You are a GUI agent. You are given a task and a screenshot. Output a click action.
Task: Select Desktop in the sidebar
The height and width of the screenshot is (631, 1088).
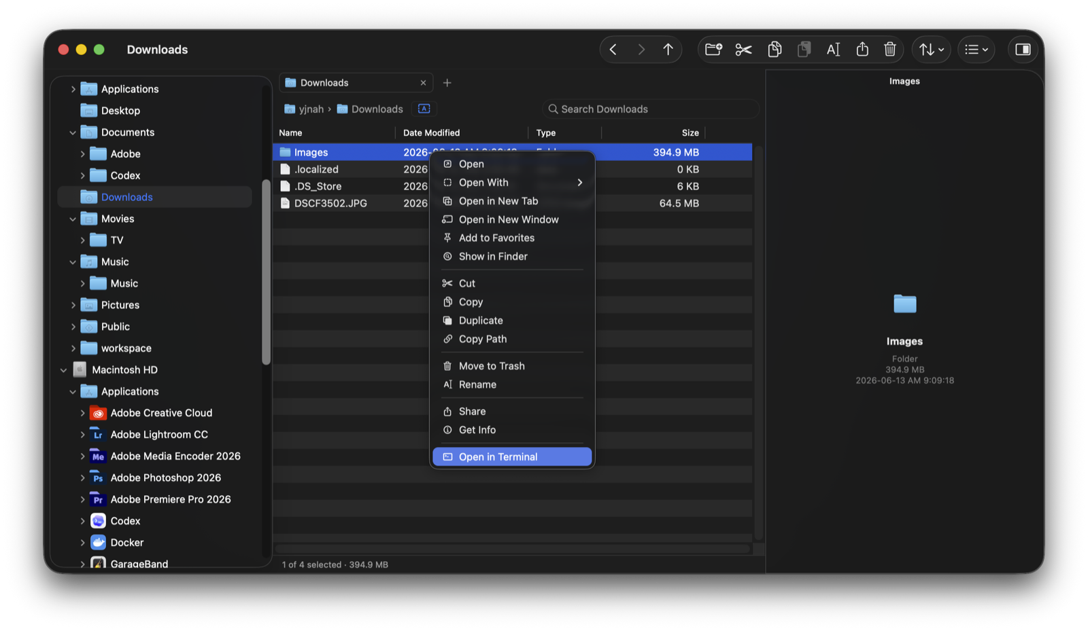155,111
